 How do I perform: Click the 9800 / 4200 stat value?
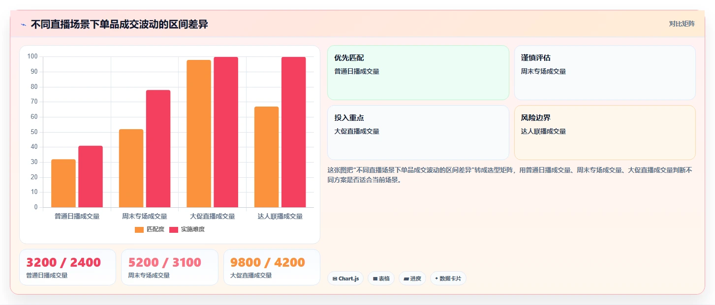[268, 262]
